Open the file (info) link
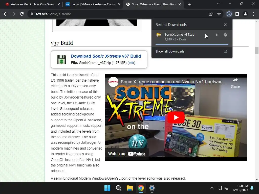The width and height of the screenshot is (259, 194). point(131,63)
